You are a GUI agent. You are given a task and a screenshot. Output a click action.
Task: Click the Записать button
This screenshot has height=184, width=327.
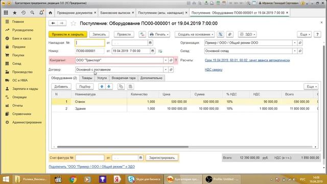99,34
